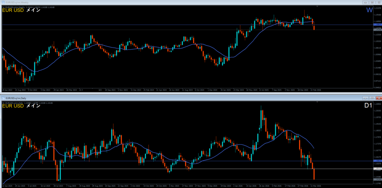The width and height of the screenshot is (382, 188).
Task: Click the chart shift triangle on Daily chart
Action: point(317,102)
